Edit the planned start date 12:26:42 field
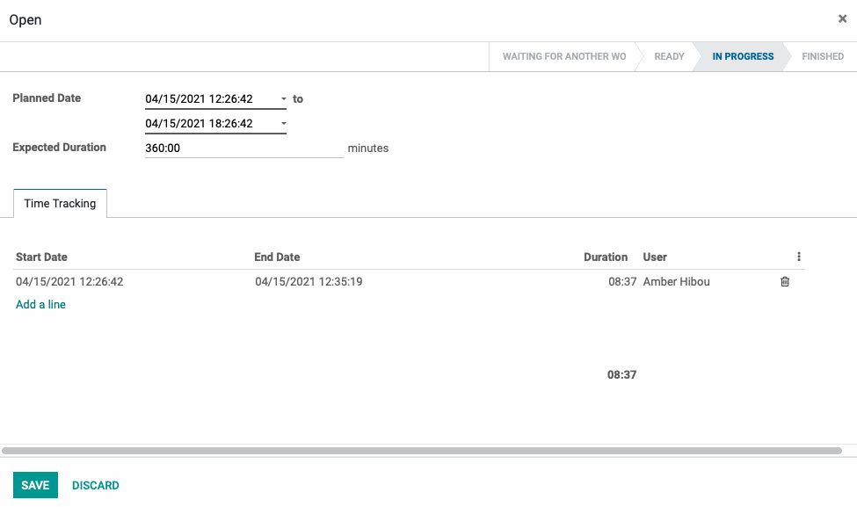Image resolution: width=857 pixels, height=507 pixels. click(210, 99)
